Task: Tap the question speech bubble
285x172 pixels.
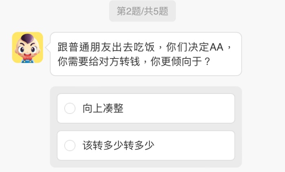Action: (x=145, y=54)
